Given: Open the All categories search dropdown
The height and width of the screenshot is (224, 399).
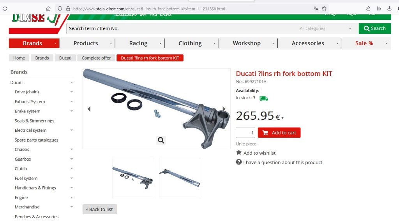Looking at the screenshot, I should (x=325, y=28).
